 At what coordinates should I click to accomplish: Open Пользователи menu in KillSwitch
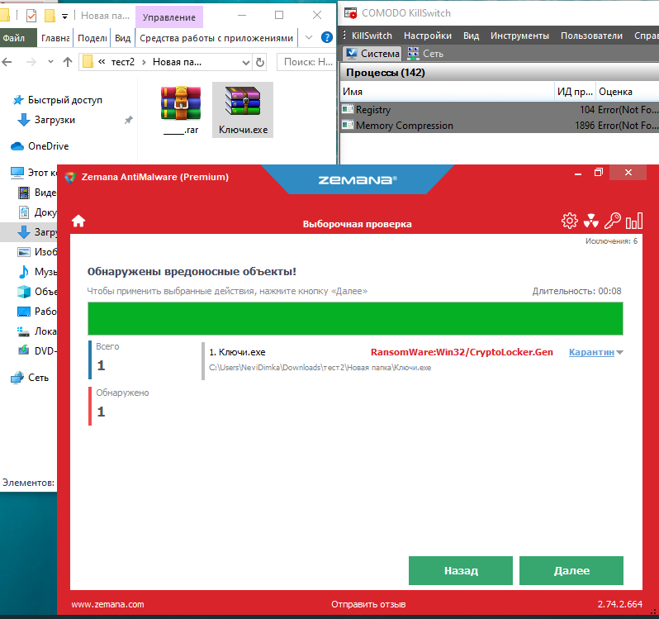click(x=591, y=36)
